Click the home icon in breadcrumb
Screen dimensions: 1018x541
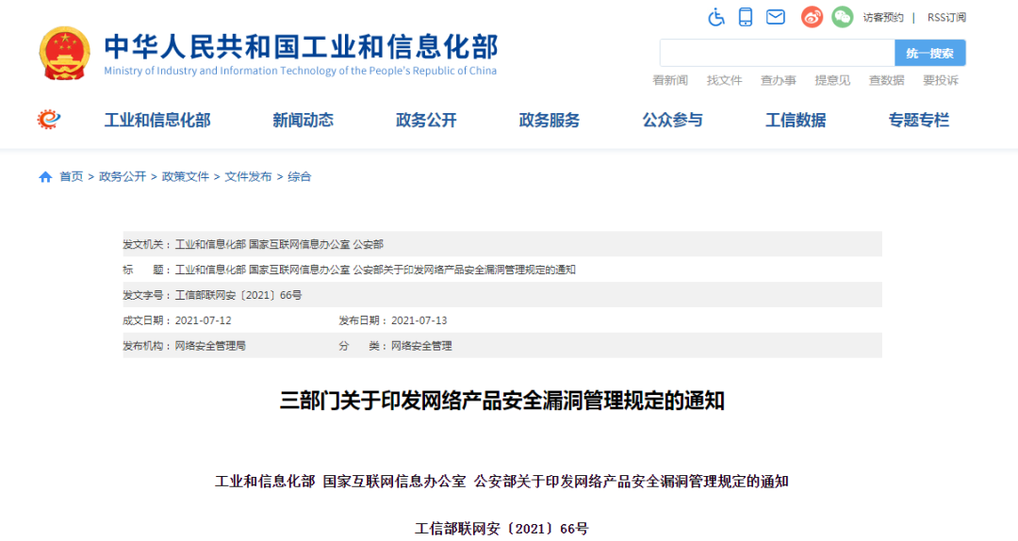(45, 177)
